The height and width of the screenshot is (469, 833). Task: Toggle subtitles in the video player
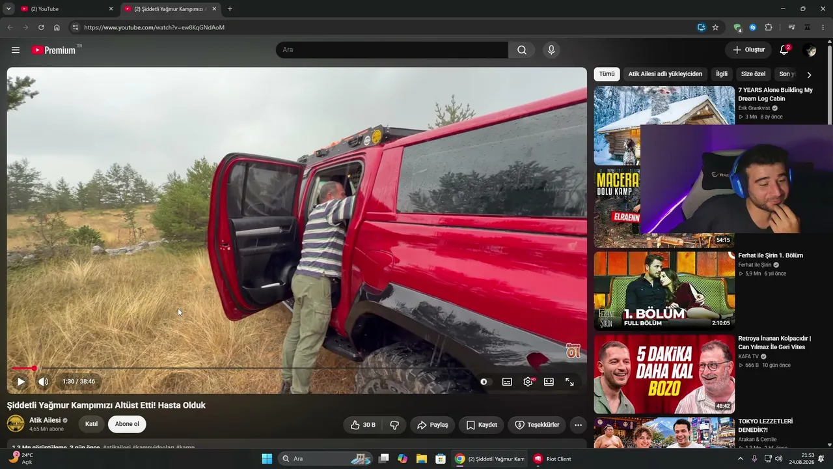507,382
